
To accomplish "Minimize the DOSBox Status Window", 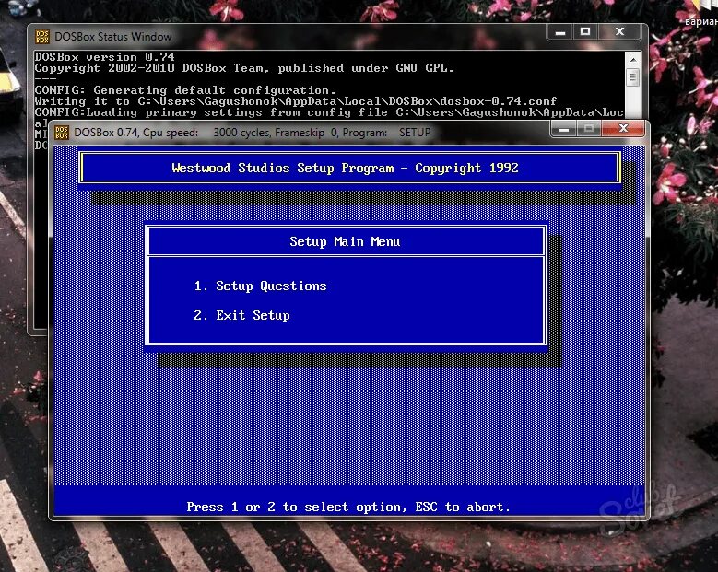I will pyautogui.click(x=560, y=32).
